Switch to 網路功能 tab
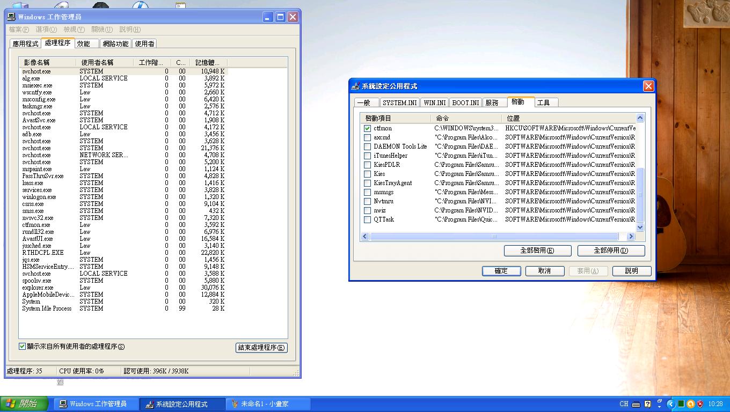 (115, 44)
